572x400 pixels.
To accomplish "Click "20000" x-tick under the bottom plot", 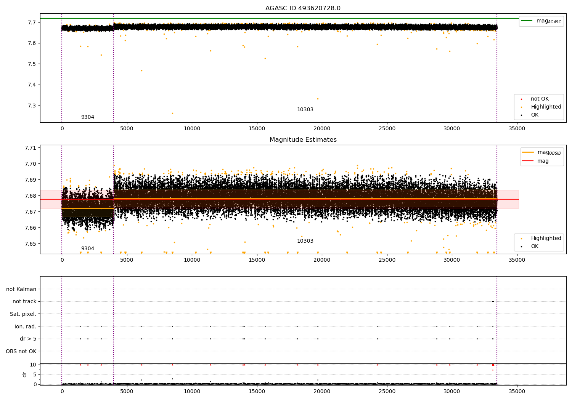I will point(322,391).
